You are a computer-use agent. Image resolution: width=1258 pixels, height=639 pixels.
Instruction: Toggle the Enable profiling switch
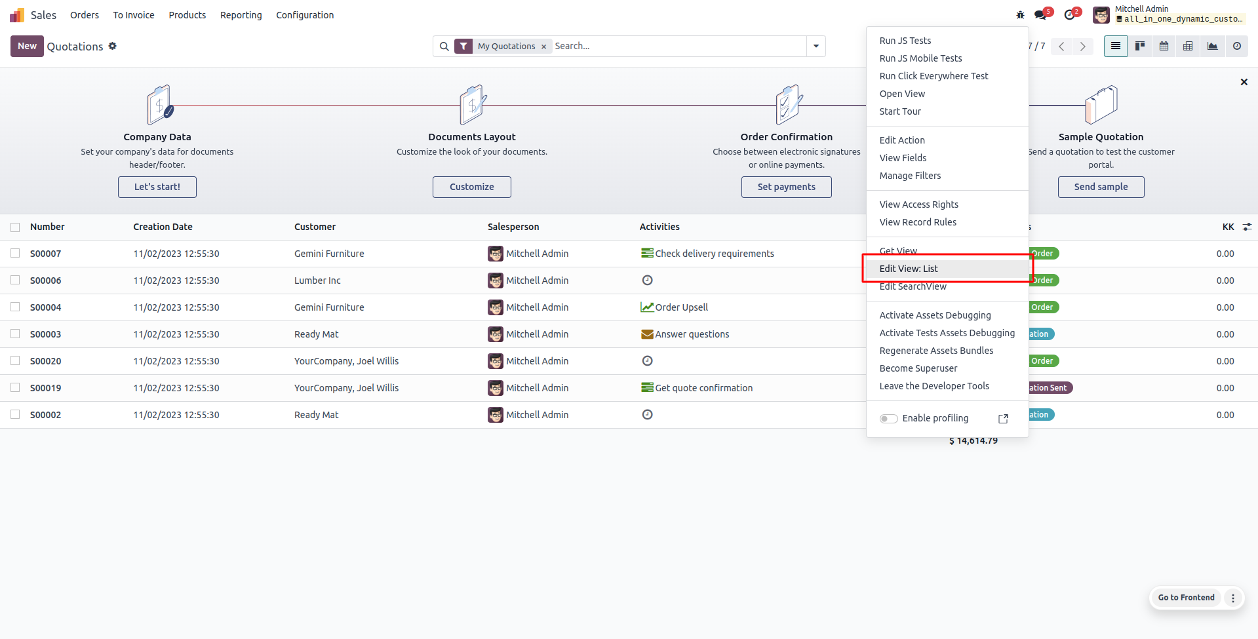coord(888,418)
